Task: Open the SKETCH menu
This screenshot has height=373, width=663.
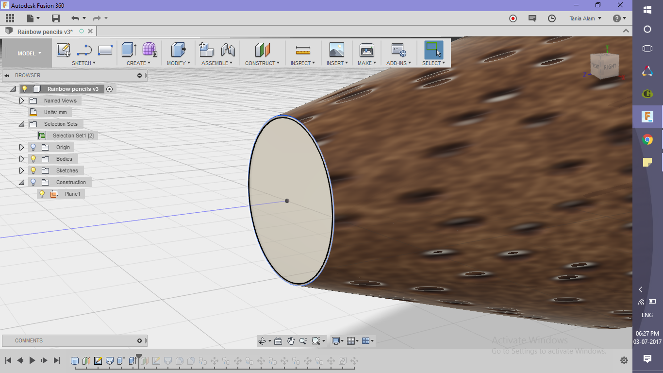Action: coord(84,63)
